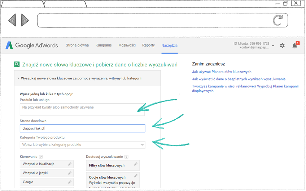Open the Planer kampanii displayowych link
Image resolution: width=306 pixels, height=191 pixels.
pos(245,88)
